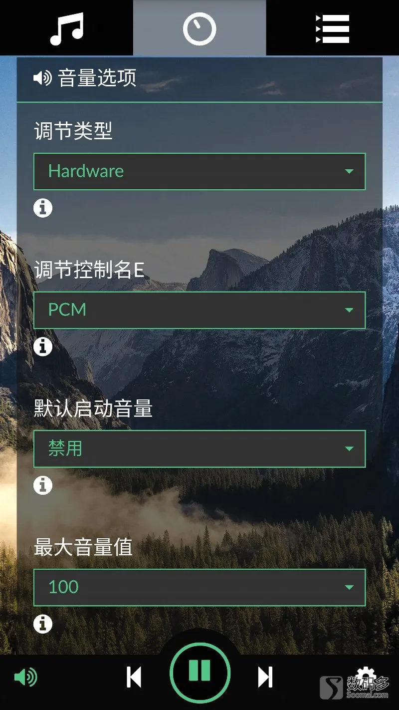Screen dimensions: 399x710
Task: Open the volume speaker icon in bottom bar
Action: tap(25, 678)
